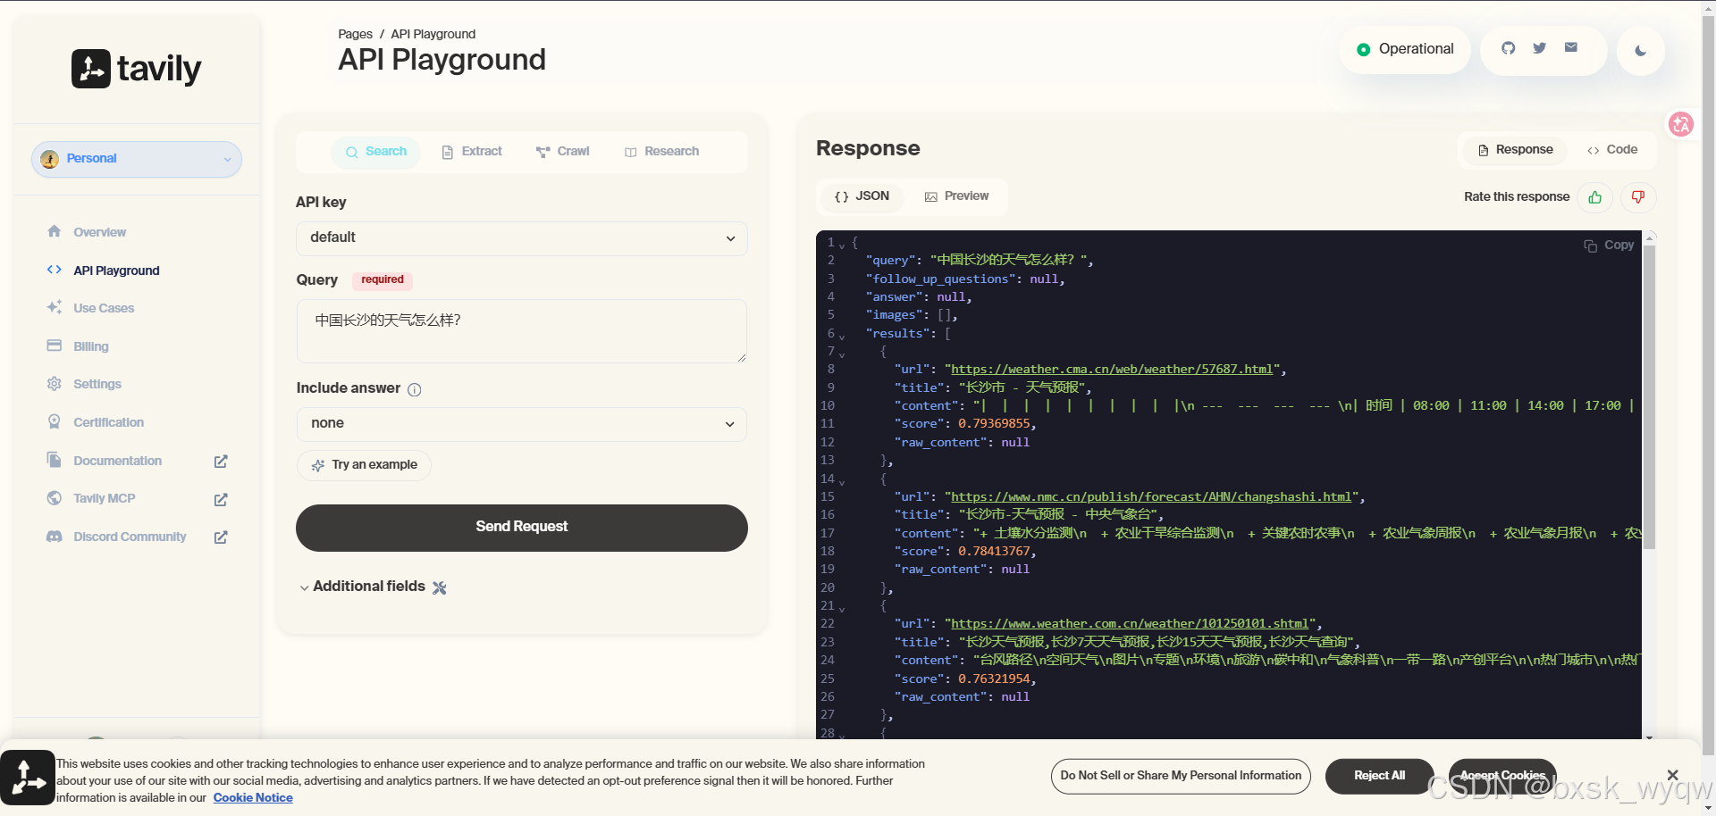Screen dimensions: 1716x816
Task: Toggle dark mode moon icon
Action: pos(1641,51)
